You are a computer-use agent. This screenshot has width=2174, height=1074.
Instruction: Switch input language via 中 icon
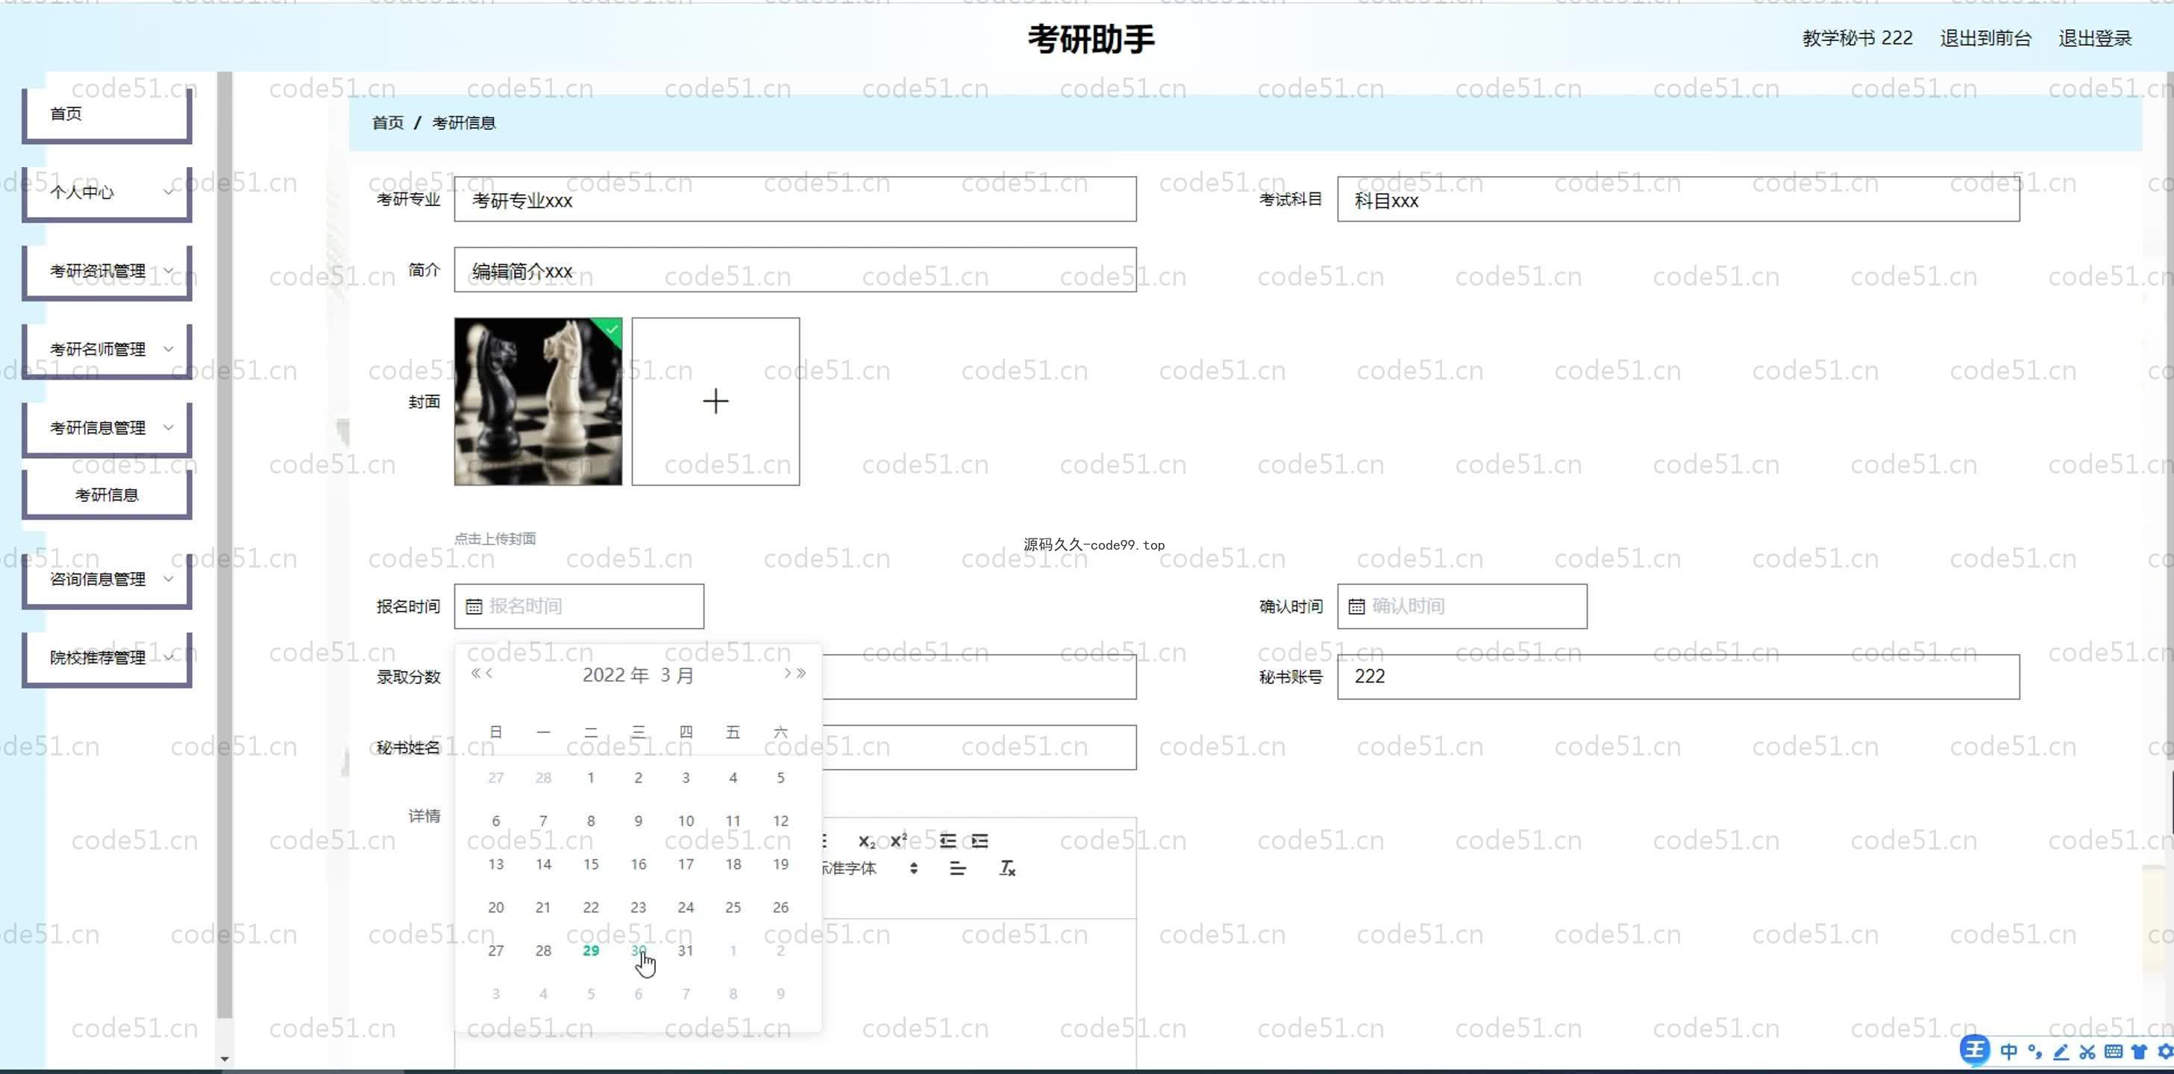[2008, 1051]
